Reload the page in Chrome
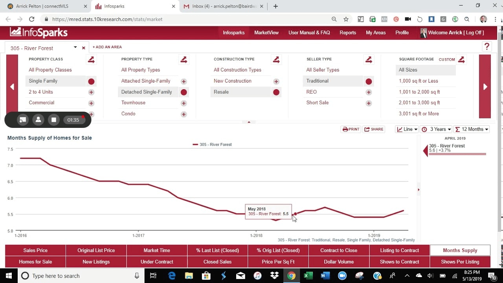The image size is (503, 283). (32, 19)
